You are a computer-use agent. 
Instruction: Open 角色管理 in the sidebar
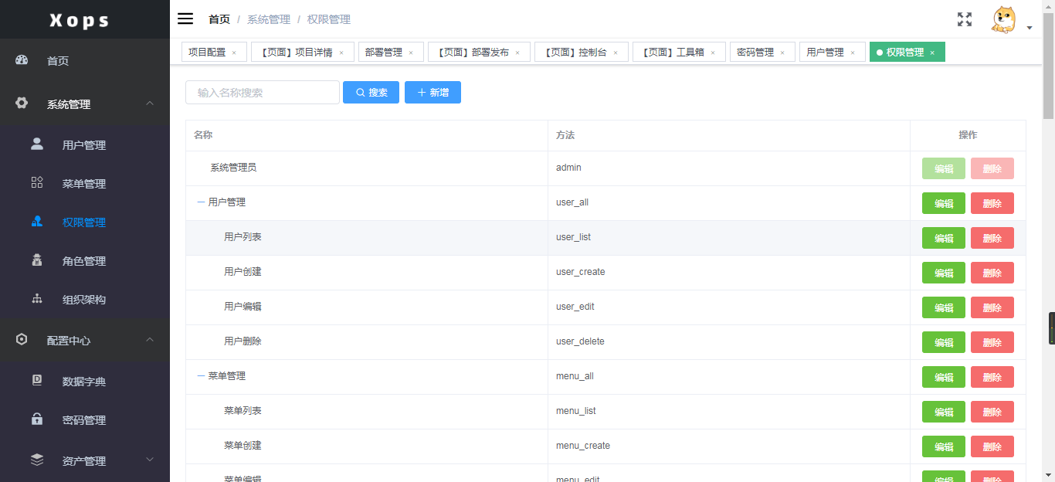[x=83, y=261]
